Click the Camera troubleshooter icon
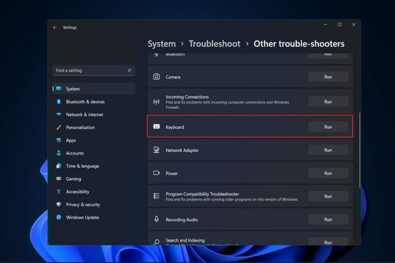395x263 pixels. coord(156,77)
